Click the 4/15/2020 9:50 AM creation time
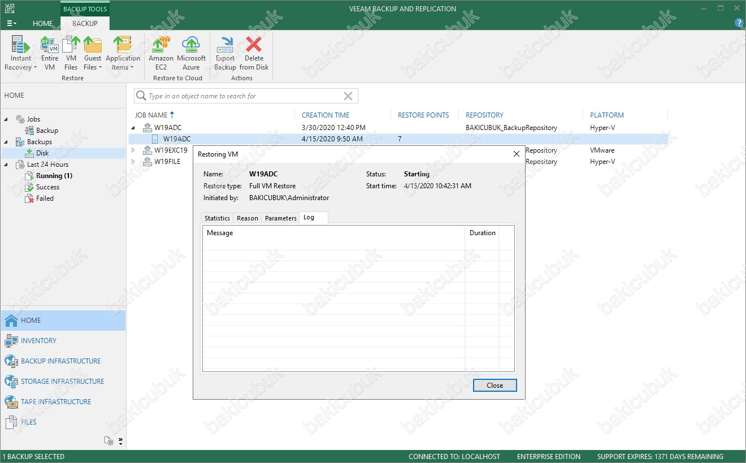The height and width of the screenshot is (463, 746). (x=332, y=139)
